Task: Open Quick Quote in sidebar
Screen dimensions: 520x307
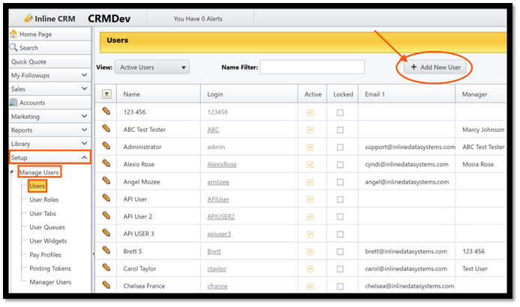Action: tap(49, 61)
